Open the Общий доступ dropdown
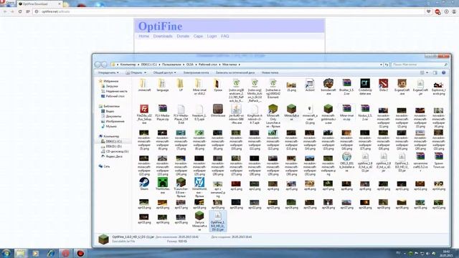459x258 pixels. tap(165, 72)
